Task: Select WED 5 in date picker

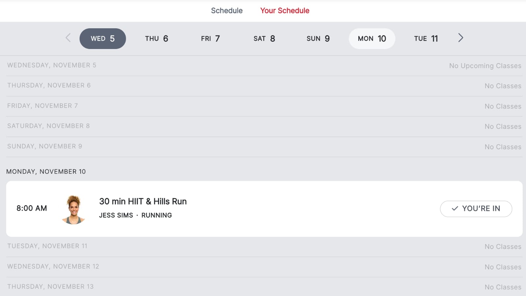Action: point(103,38)
